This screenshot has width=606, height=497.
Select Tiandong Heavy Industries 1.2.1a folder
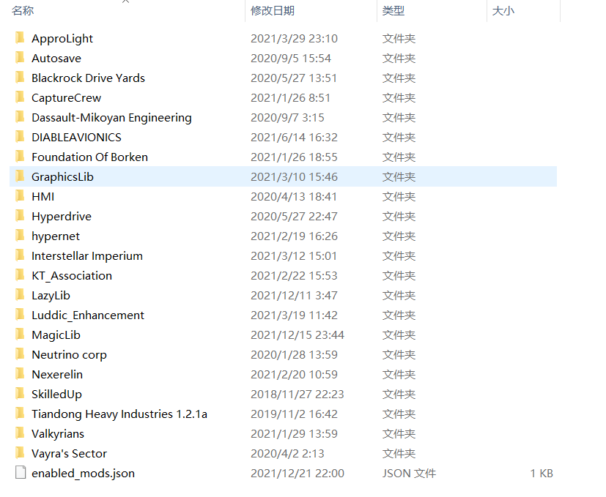coord(119,414)
